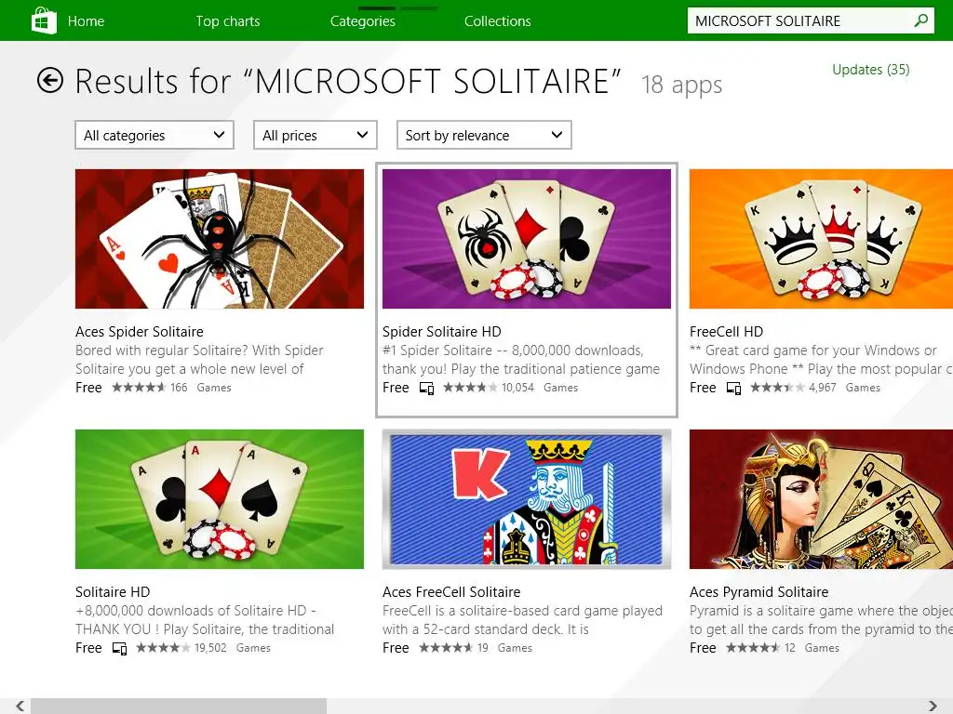953x714 pixels.
Task: Click Free price under Aces FreeCell Solitaire
Action: coord(396,648)
